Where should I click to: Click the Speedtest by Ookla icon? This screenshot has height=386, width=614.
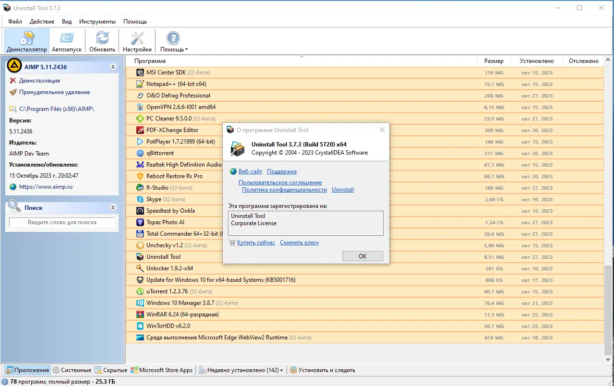pos(140,211)
